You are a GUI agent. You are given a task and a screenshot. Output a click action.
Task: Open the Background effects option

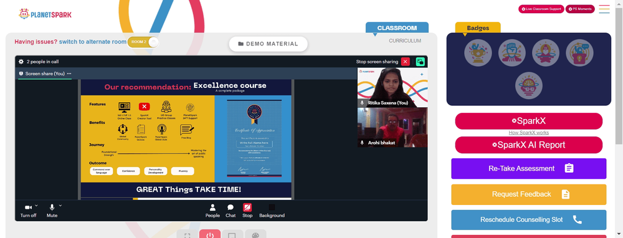272,211
